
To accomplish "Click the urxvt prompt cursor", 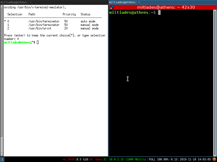I will pos(38,42).
